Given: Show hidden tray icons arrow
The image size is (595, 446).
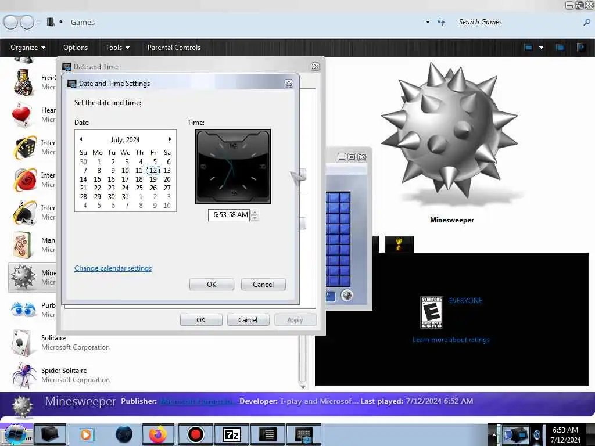Looking at the screenshot, I should (494, 434).
